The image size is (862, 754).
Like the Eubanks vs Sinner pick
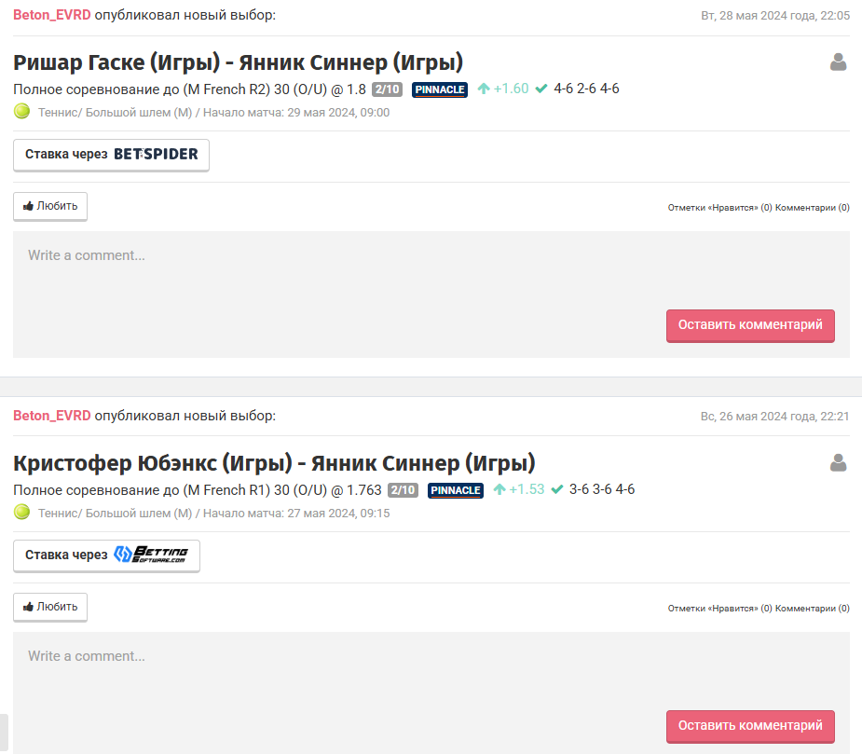pyautogui.click(x=50, y=607)
